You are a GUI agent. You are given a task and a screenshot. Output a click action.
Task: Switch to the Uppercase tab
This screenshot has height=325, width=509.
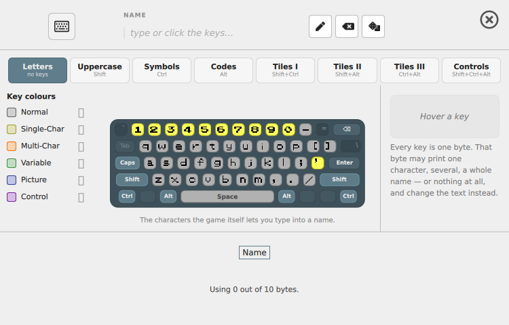pos(100,70)
